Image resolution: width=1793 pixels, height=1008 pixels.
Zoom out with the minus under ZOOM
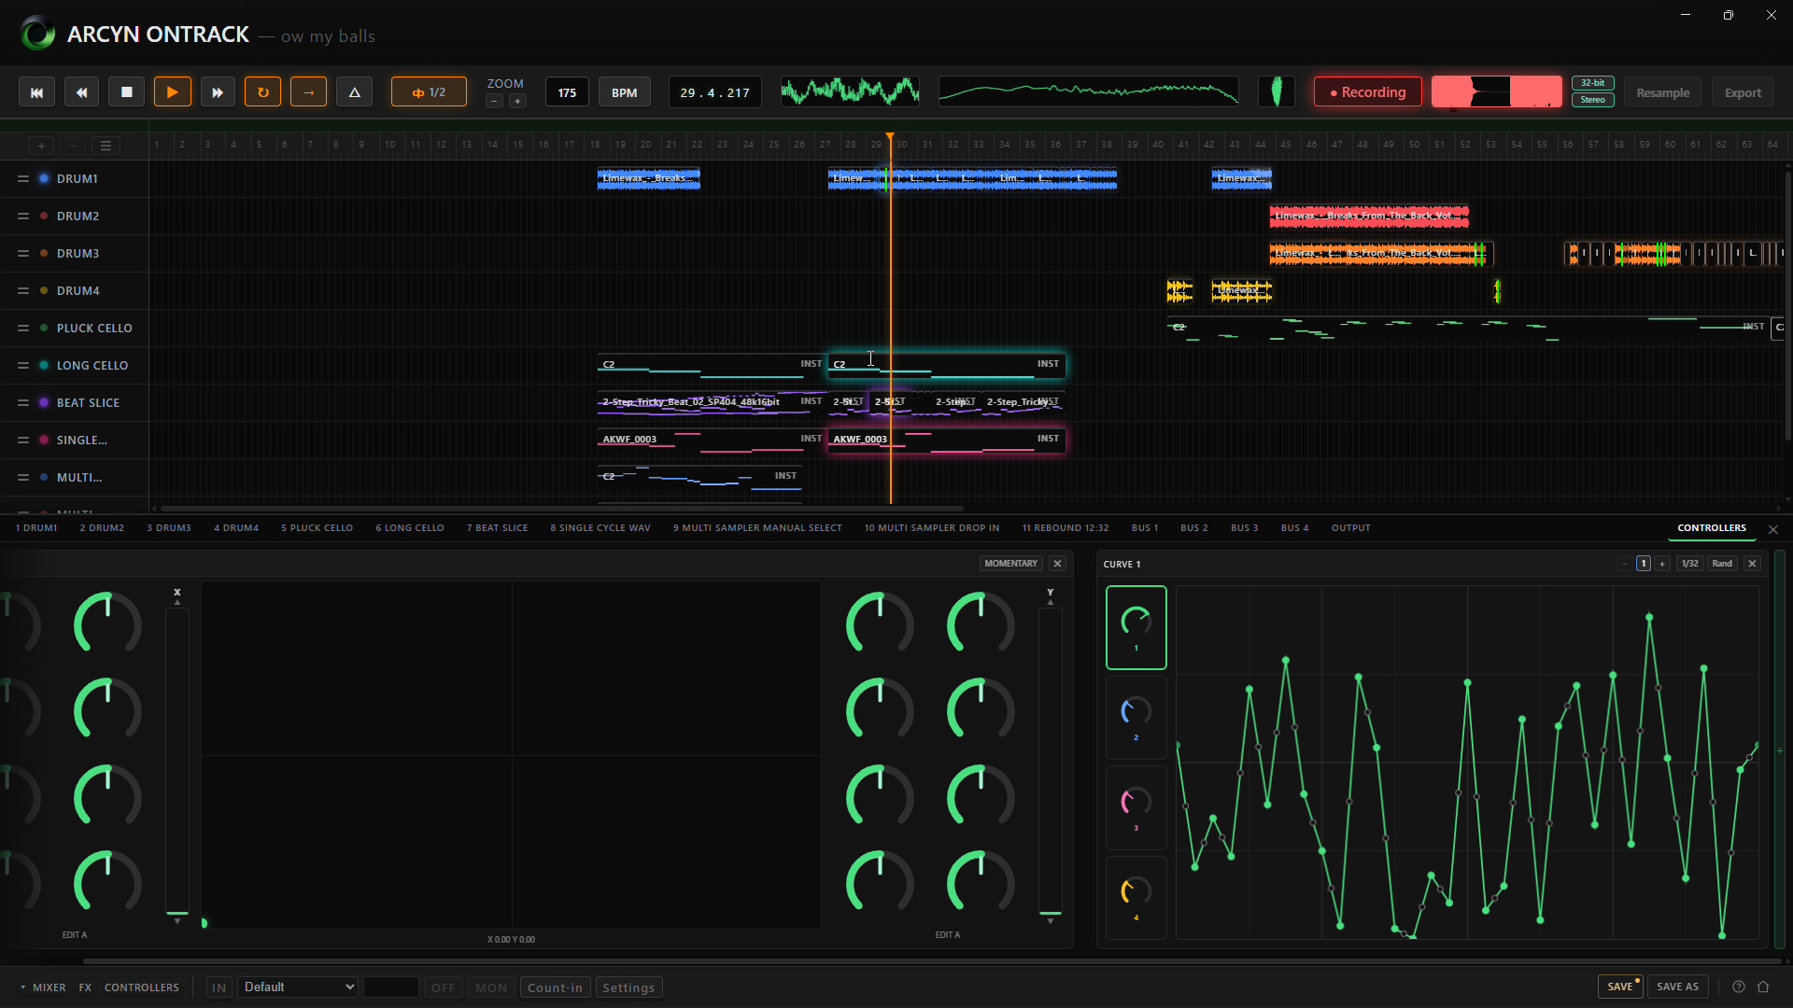tap(495, 102)
